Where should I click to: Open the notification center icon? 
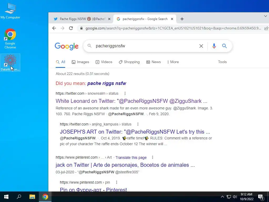coord(260,197)
